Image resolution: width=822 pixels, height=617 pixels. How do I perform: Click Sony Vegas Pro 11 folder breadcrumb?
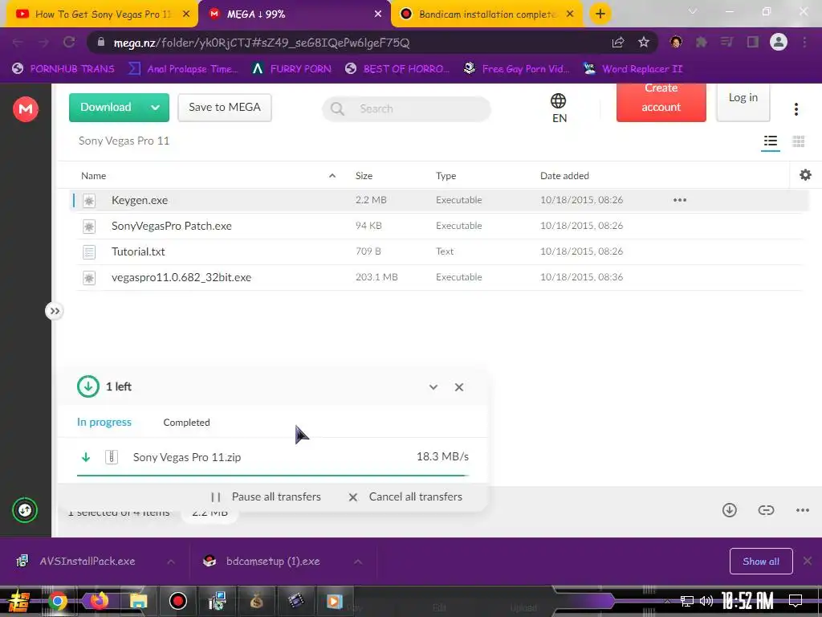[x=124, y=141]
